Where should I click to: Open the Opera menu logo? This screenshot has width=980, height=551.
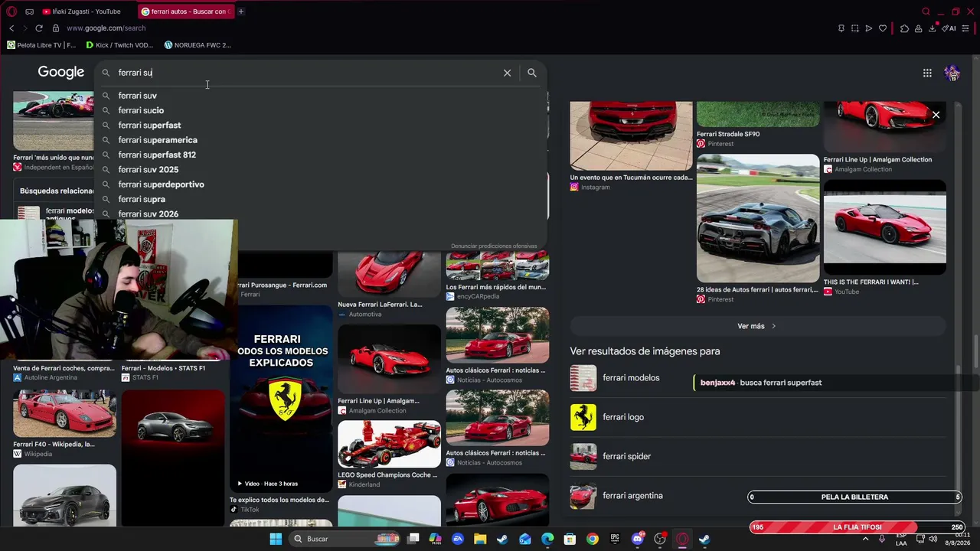[x=11, y=11]
